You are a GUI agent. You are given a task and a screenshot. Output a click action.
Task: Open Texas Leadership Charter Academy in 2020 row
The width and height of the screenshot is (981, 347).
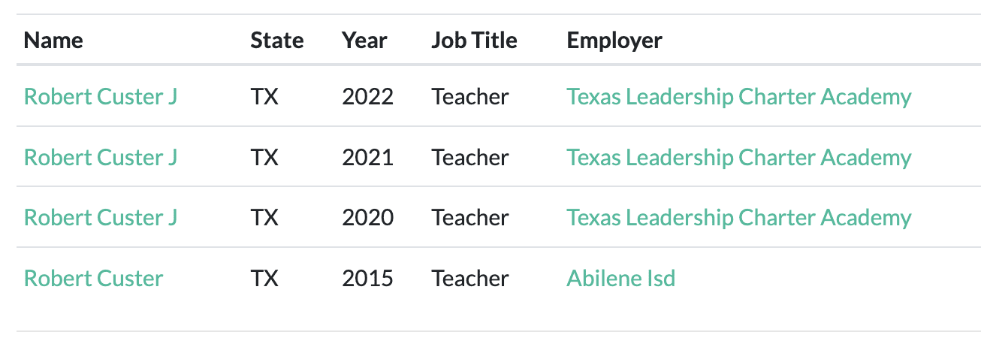click(x=739, y=218)
